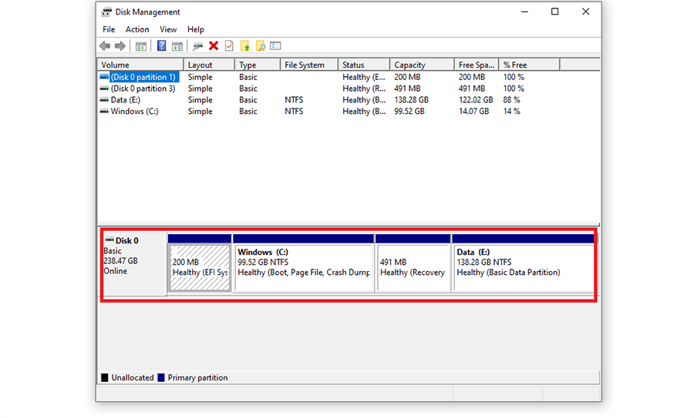Click the Back arrow in the toolbar
The width and height of the screenshot is (694, 418).
pos(105,46)
